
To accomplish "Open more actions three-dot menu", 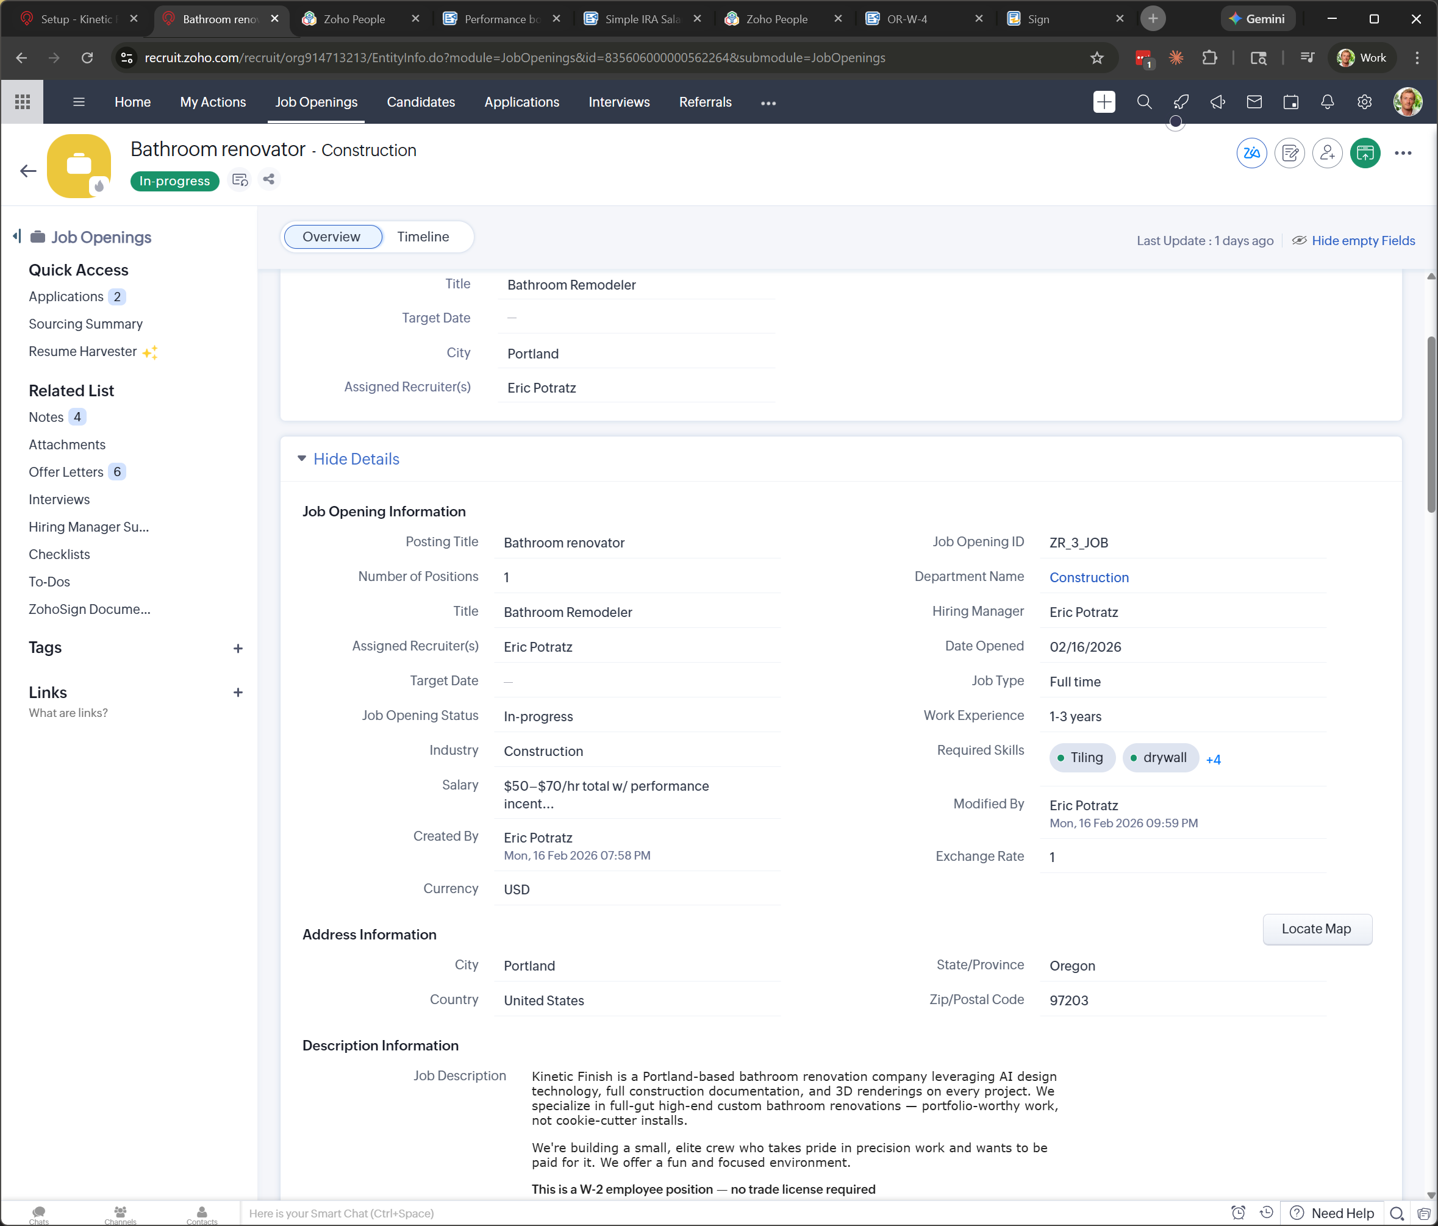I will point(1403,154).
